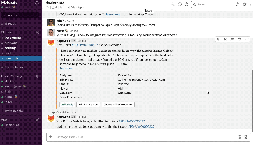Image resolution: width=253 pixels, height=145 pixels.
Task: Start a call with phone icon
Action: pos(173,4)
